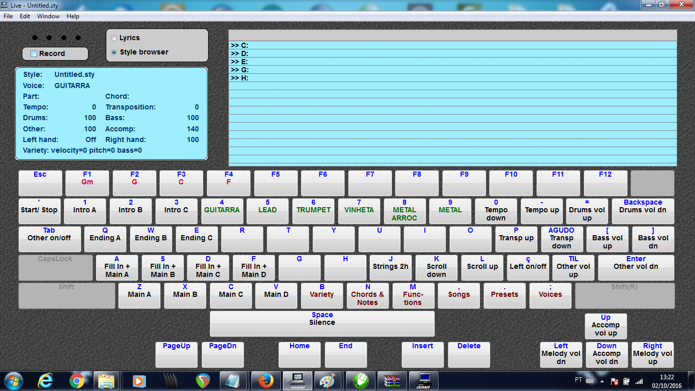
Task: Select the Style browser radio option
Action: tap(114, 52)
